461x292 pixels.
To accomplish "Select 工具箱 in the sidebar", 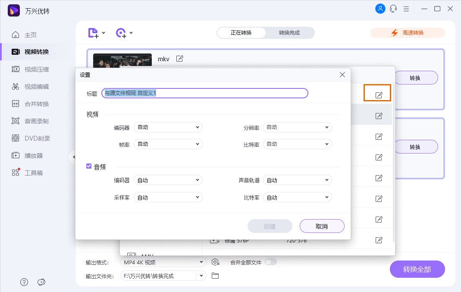I will [x=27, y=173].
